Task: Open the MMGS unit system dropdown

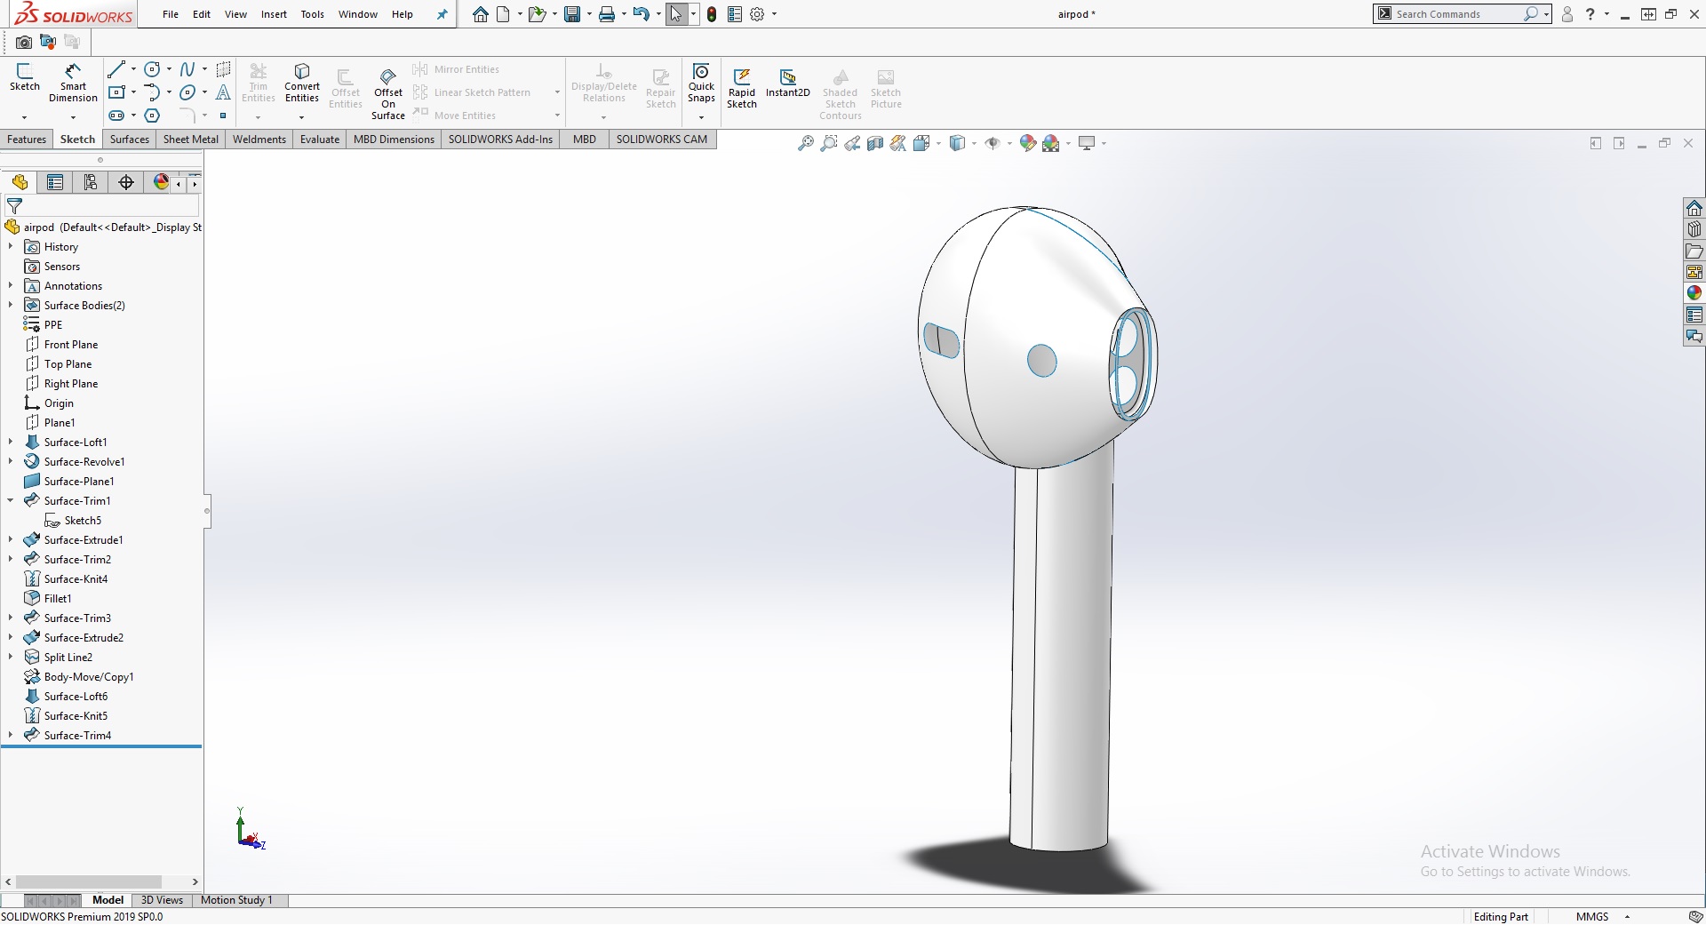Action: point(1627,917)
